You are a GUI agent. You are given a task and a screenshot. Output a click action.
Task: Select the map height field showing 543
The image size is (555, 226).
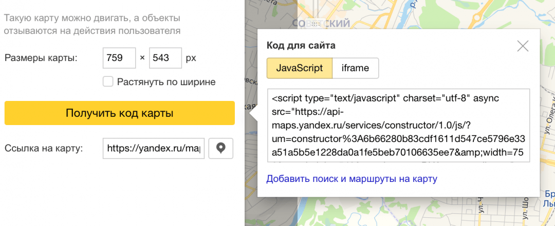[165, 58]
